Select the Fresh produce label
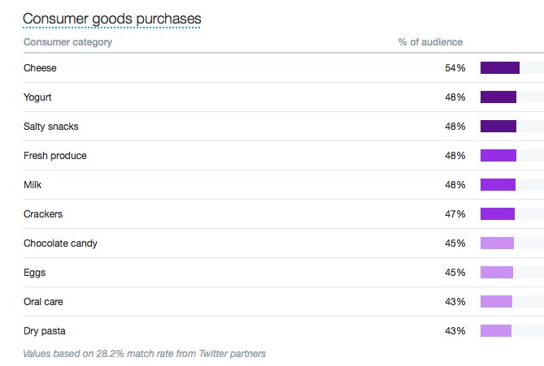The height and width of the screenshot is (366, 544). pyautogui.click(x=55, y=156)
